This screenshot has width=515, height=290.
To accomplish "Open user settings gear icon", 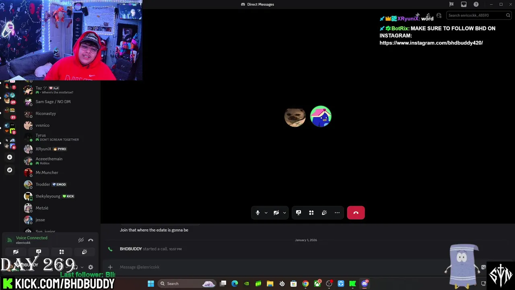I will (91, 267).
